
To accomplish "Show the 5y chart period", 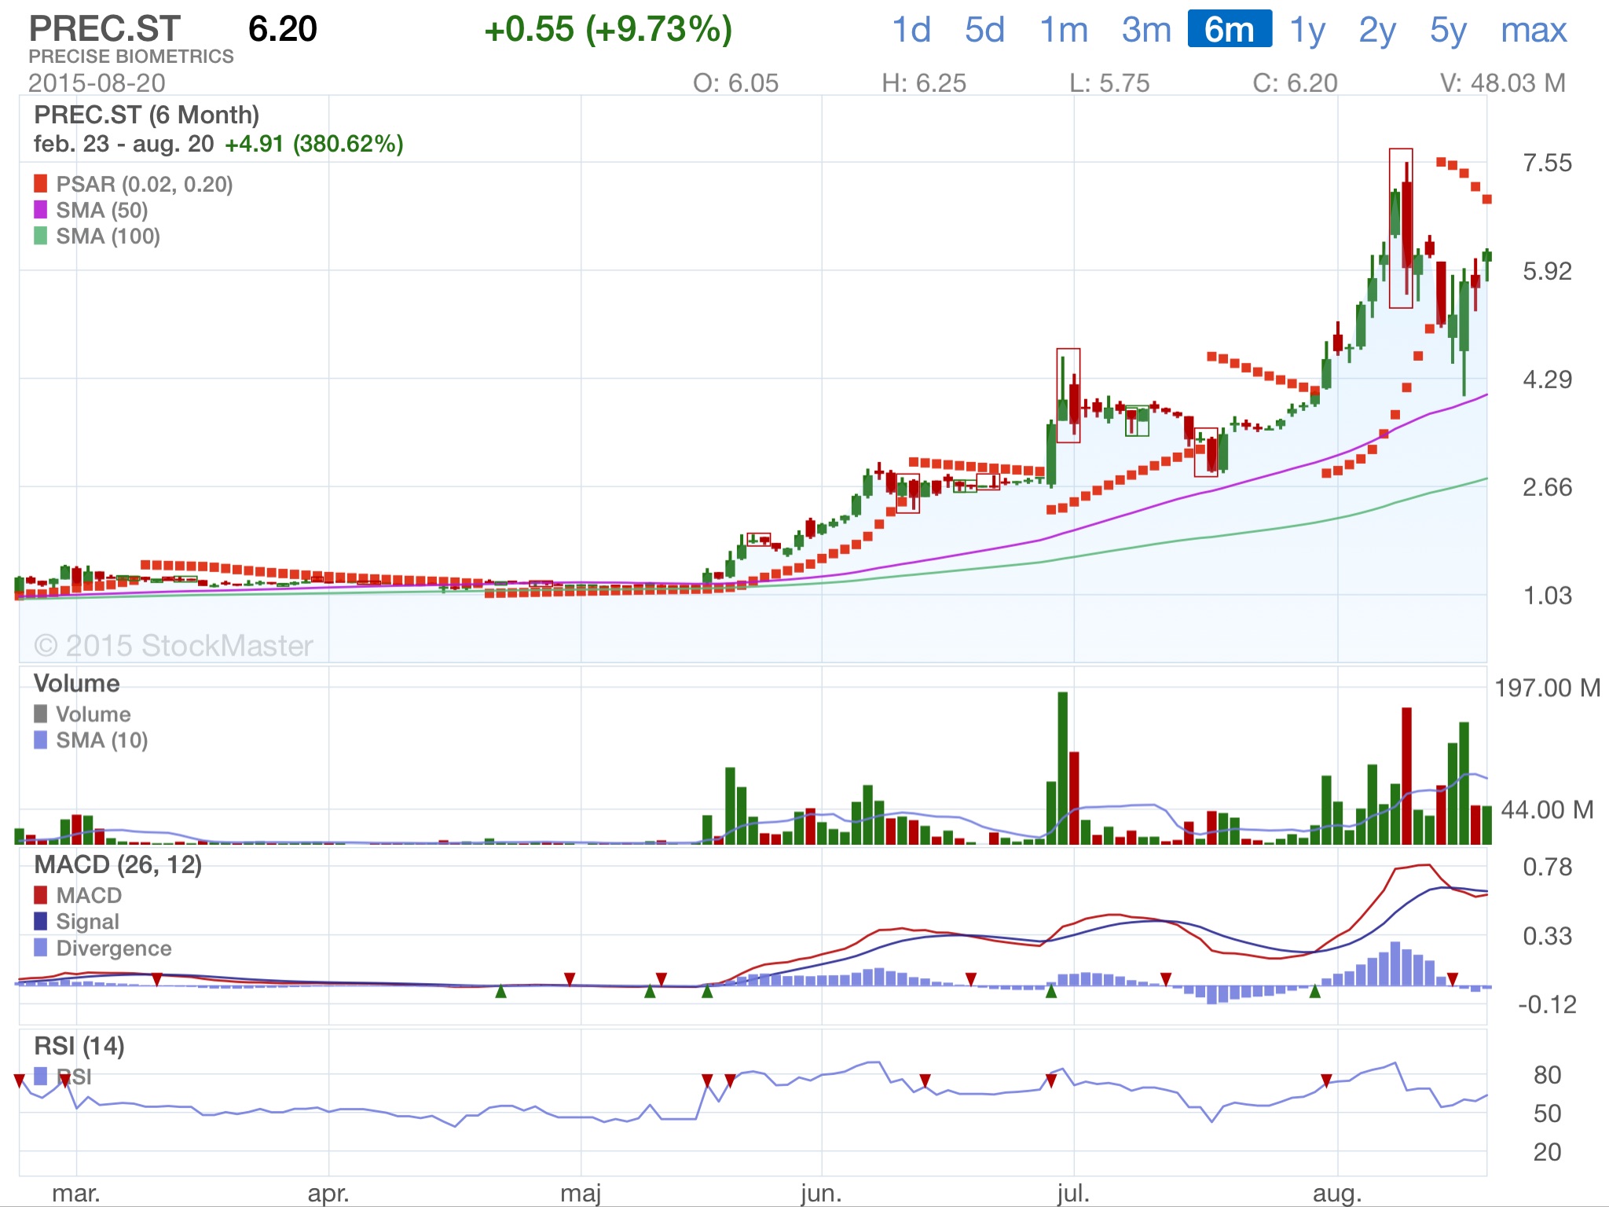I will [x=1448, y=30].
